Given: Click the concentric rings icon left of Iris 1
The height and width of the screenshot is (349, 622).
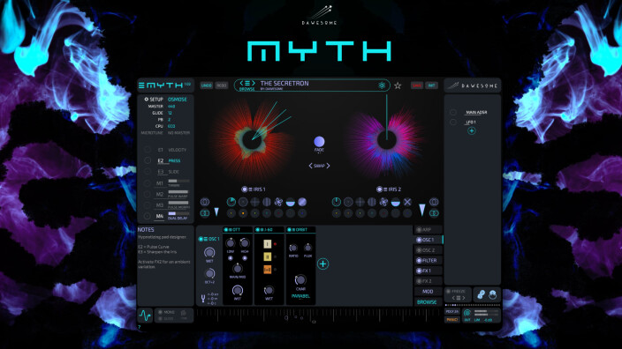Looking at the screenshot, I should click(205, 202).
